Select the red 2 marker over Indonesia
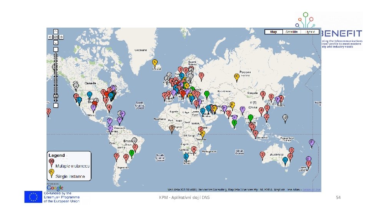This screenshot has height=207, width=369. [256, 135]
